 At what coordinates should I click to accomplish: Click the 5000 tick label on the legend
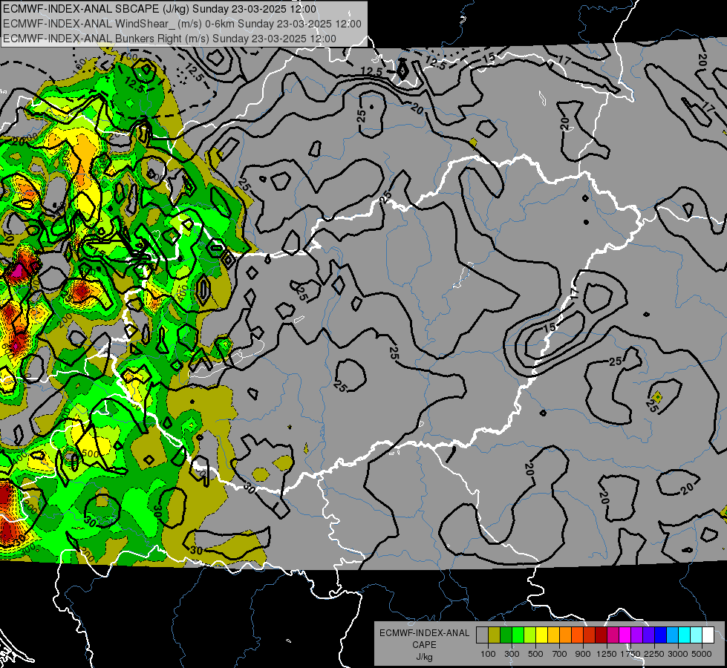702,654
